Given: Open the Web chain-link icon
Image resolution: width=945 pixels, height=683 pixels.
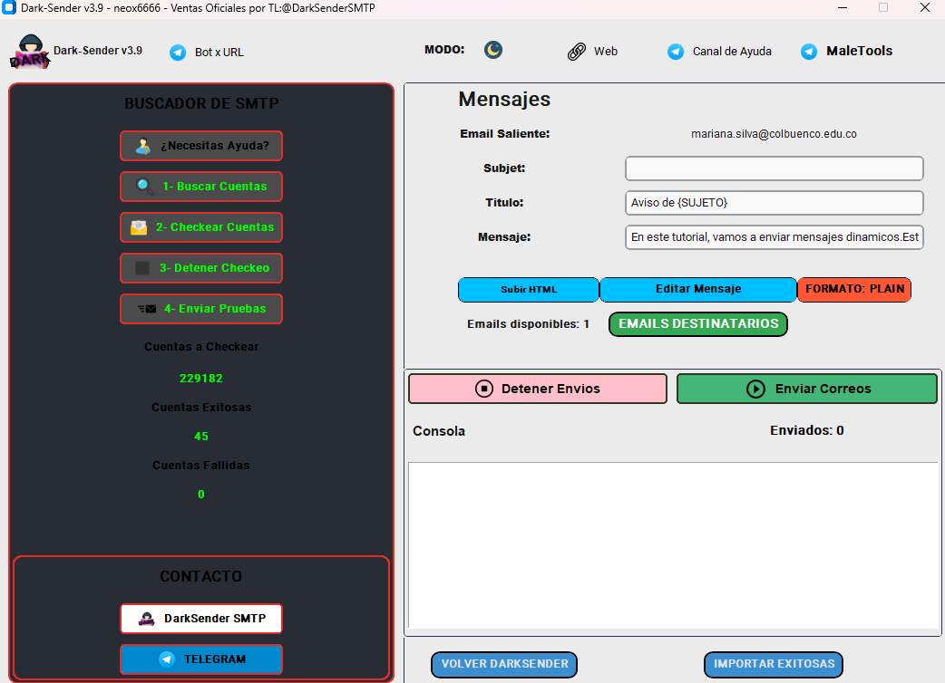Looking at the screenshot, I should (x=577, y=52).
